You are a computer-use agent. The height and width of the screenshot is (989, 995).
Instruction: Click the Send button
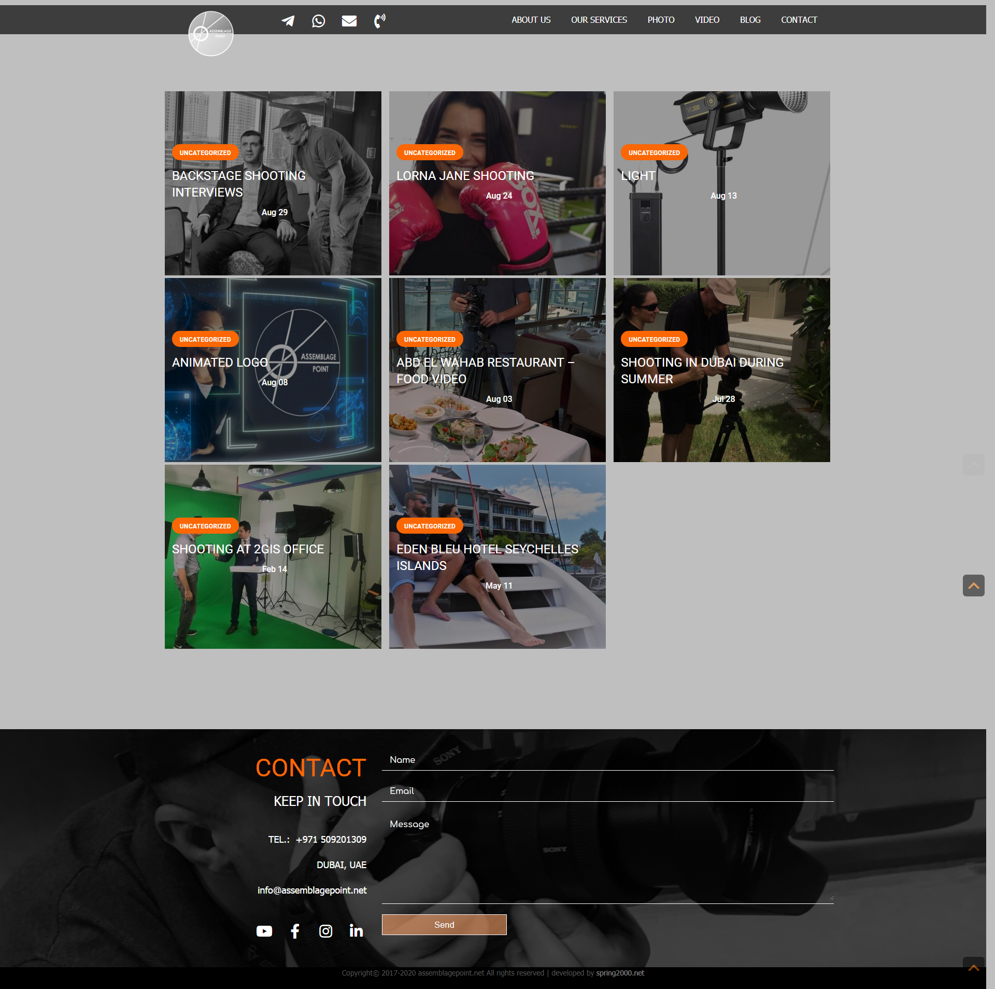click(x=444, y=925)
